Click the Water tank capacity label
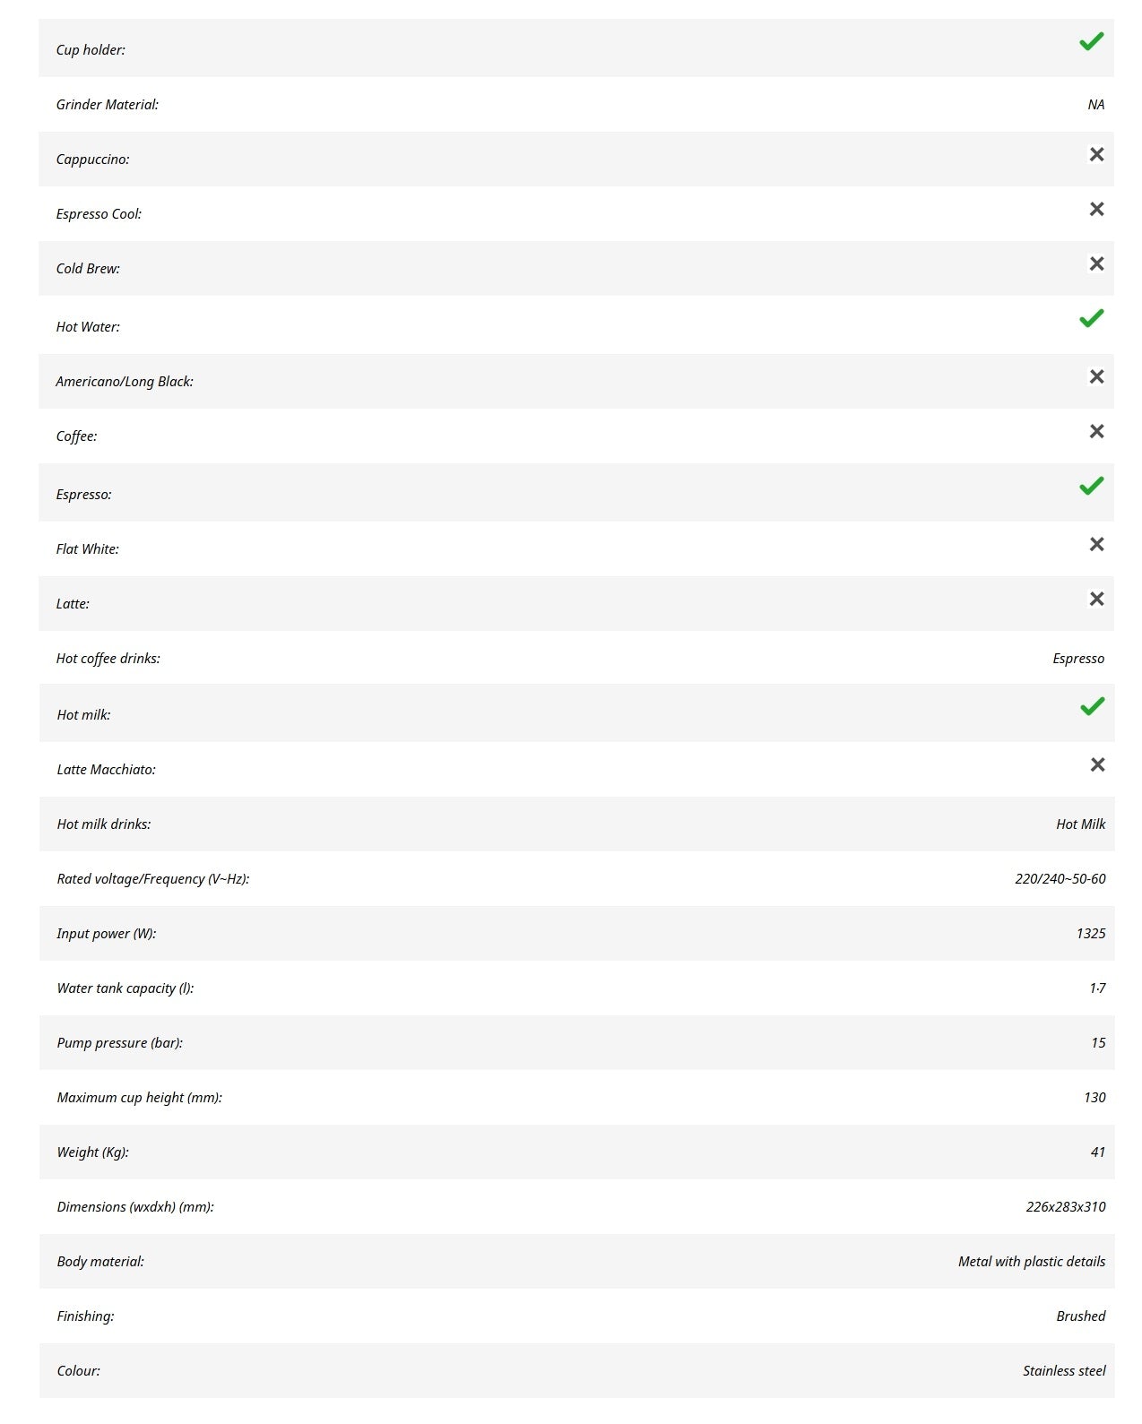The image size is (1142, 1424). (125, 988)
